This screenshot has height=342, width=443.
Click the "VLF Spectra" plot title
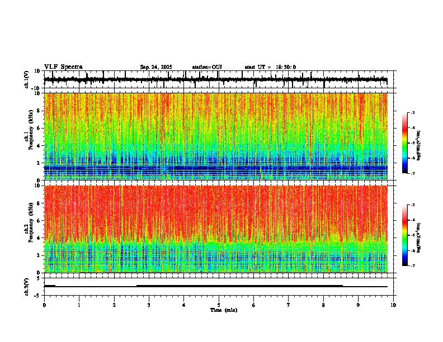[63, 67]
